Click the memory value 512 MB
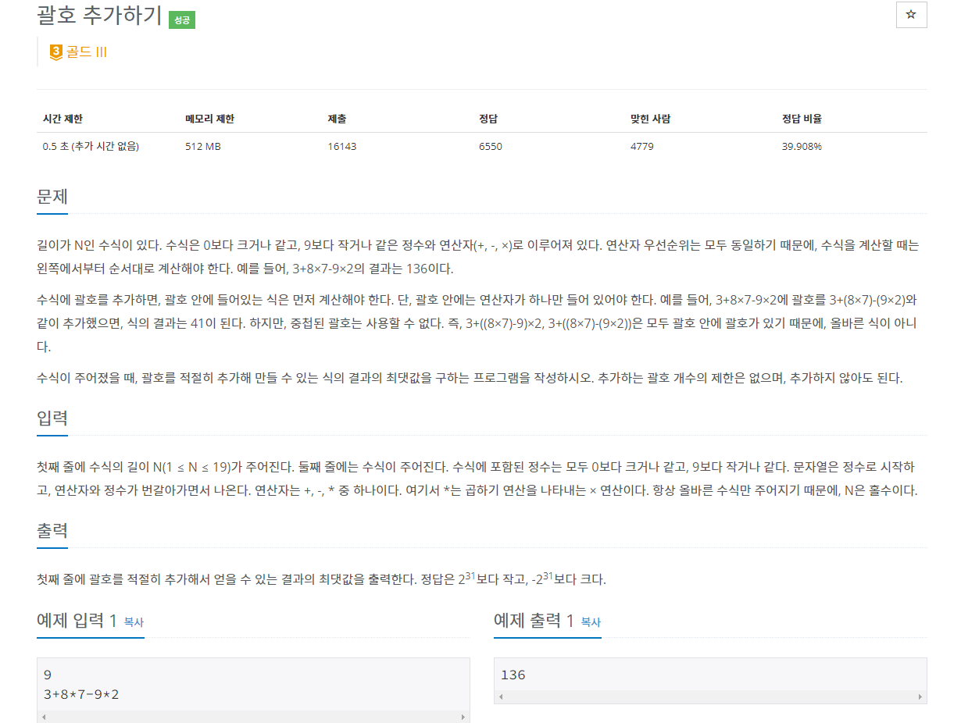The image size is (961, 723). click(203, 146)
